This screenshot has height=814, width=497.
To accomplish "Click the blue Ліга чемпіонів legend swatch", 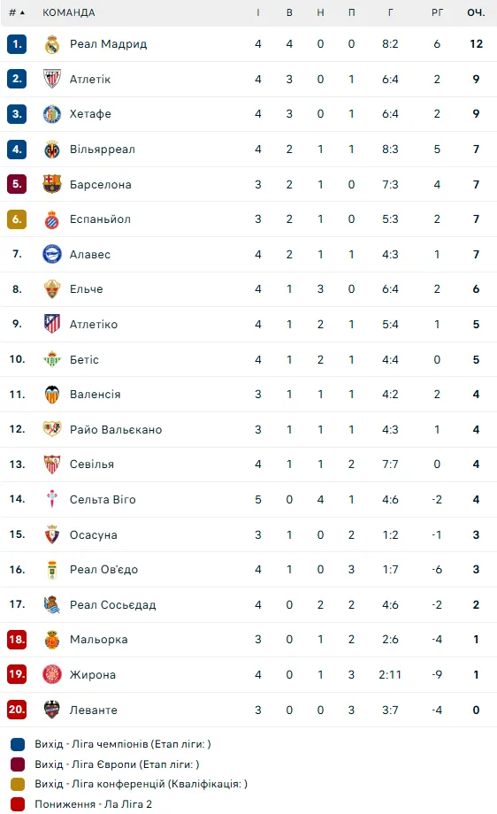I will tap(18, 744).
